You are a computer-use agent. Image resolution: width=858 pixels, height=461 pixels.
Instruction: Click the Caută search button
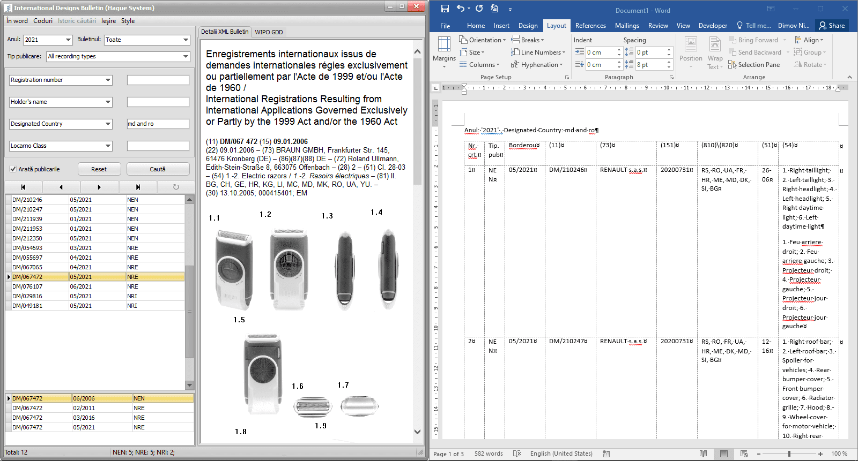(158, 169)
